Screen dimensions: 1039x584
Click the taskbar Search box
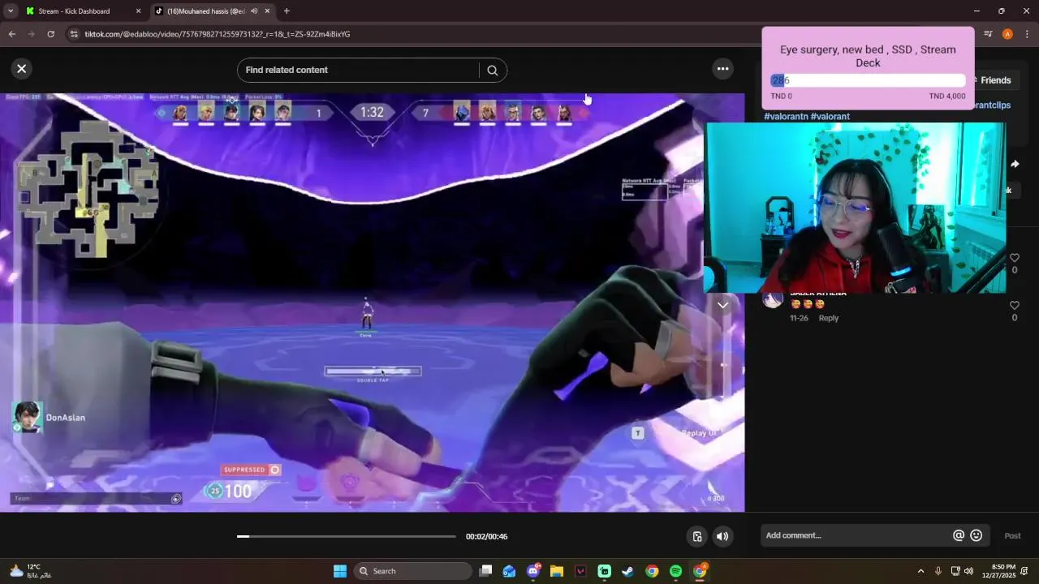coord(411,571)
